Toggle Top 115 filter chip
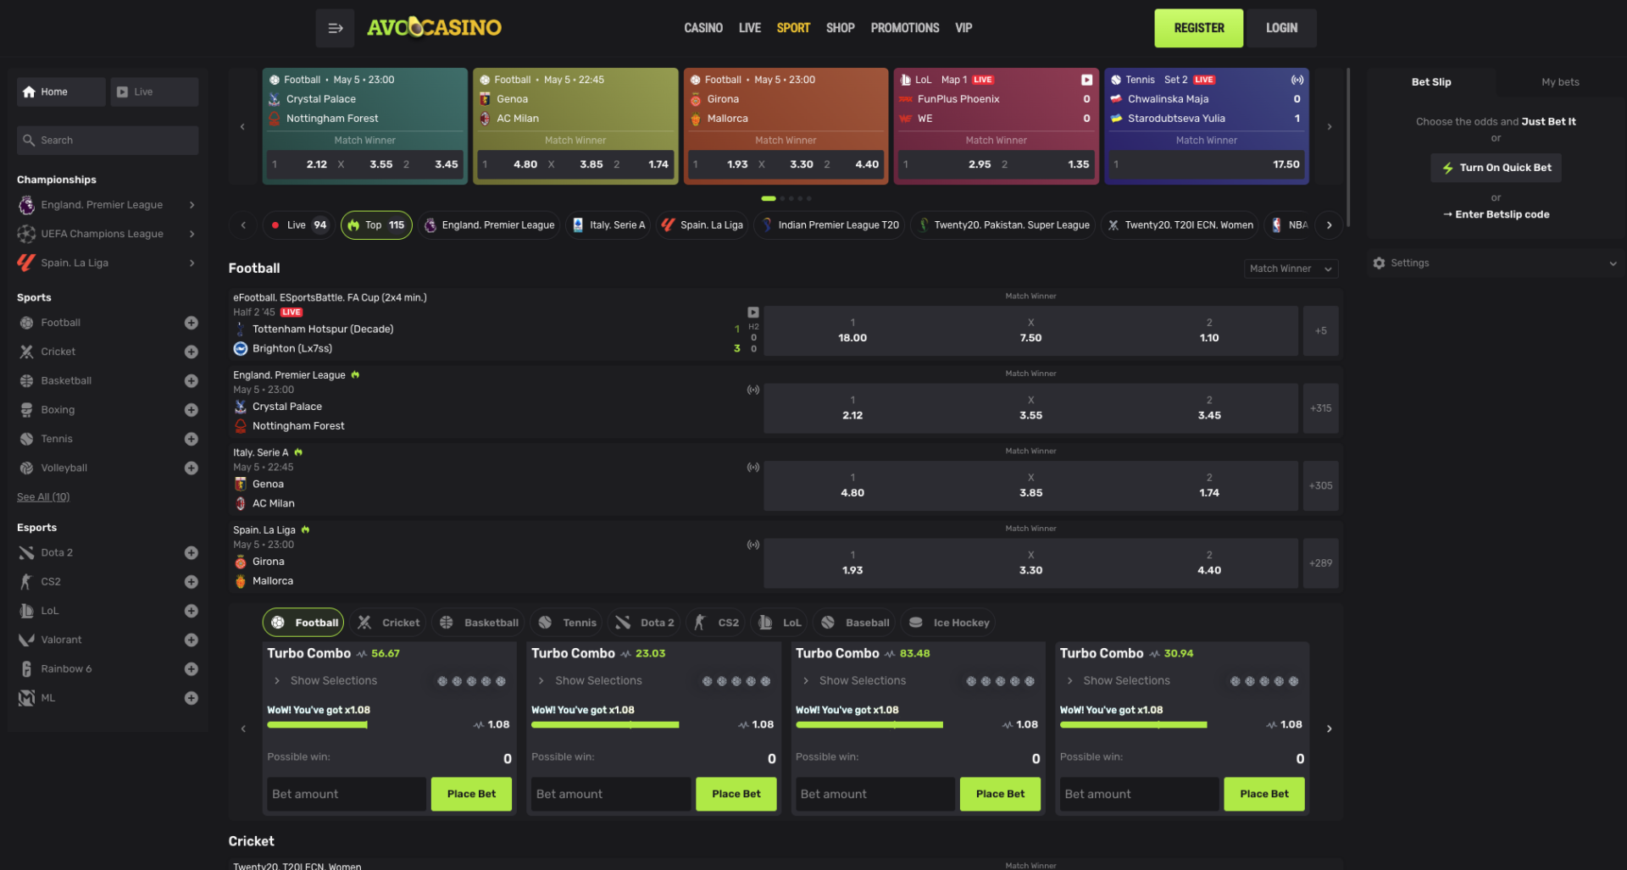Image resolution: width=1627 pixels, height=870 pixels. [x=376, y=225]
